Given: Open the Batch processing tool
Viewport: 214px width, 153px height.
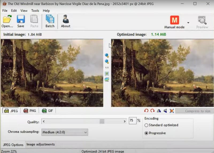Looking at the screenshot, I should pyautogui.click(x=50, y=21).
